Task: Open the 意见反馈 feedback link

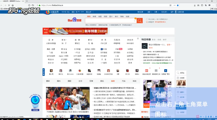Action: pyautogui.click(x=140, y=12)
